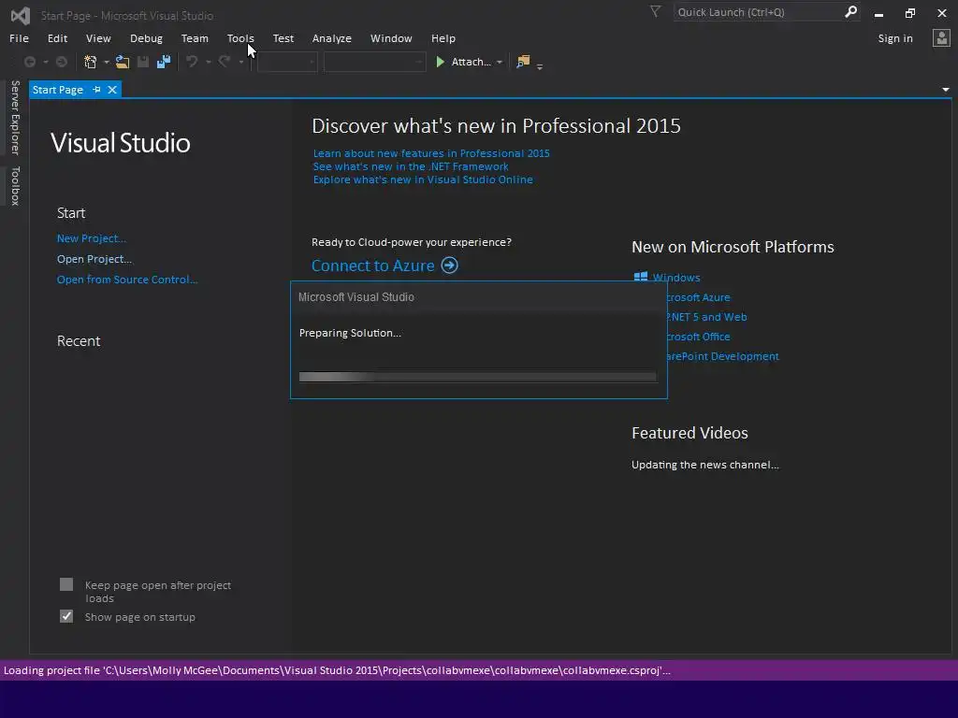Click the Save All toolbar icon
The image size is (958, 718).
coord(164,62)
